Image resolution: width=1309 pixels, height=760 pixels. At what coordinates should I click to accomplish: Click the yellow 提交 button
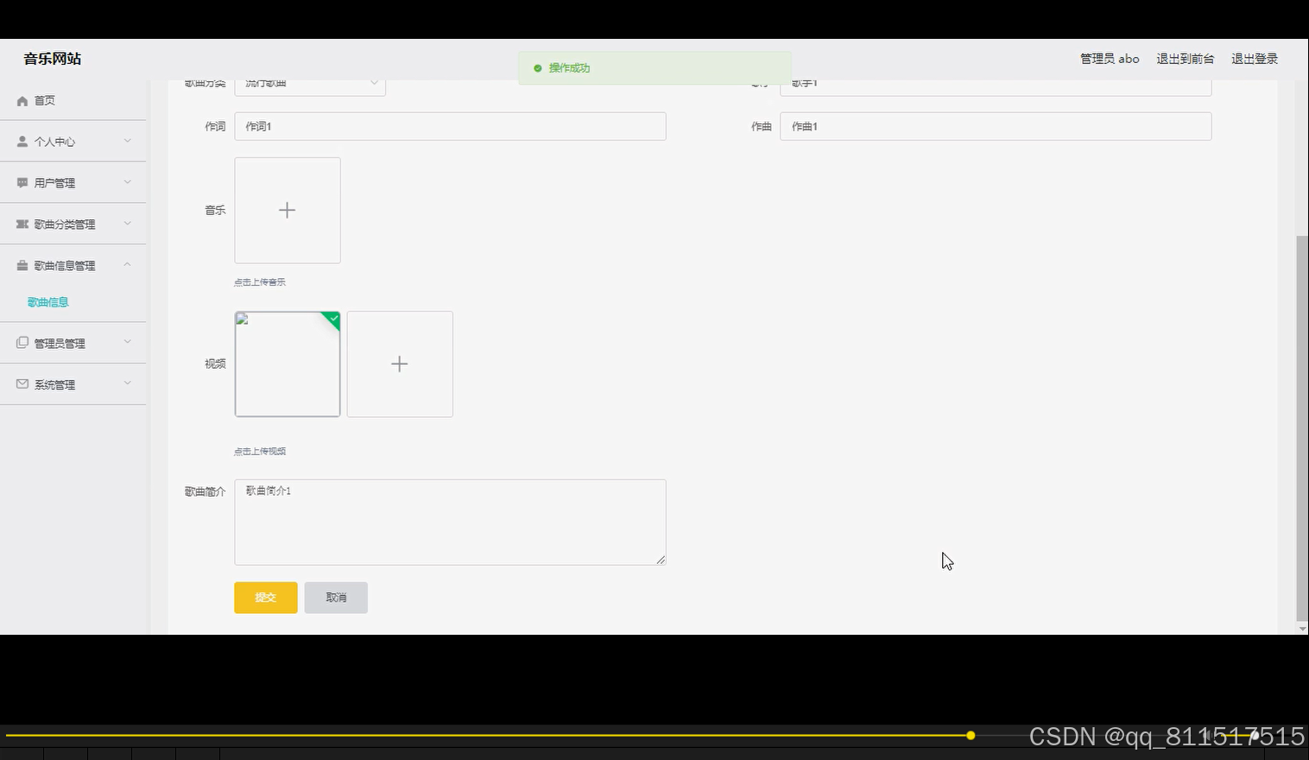(266, 598)
